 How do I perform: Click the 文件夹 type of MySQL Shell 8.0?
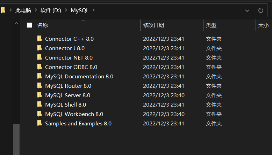click(214, 105)
